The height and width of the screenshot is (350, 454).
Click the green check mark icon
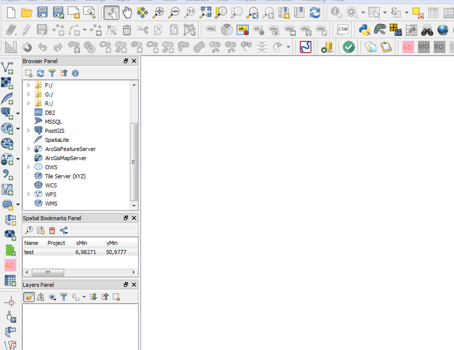pyautogui.click(x=349, y=47)
